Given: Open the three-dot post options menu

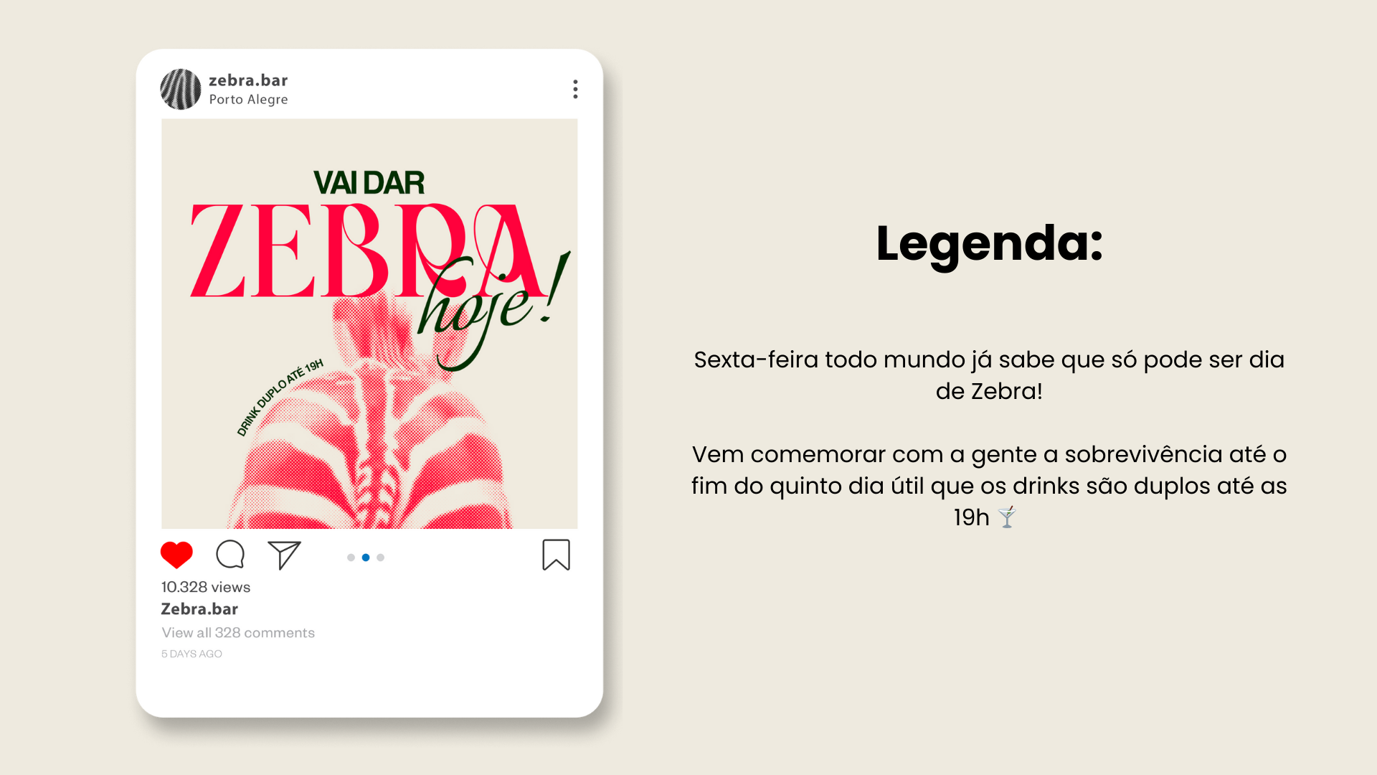Looking at the screenshot, I should pos(575,89).
